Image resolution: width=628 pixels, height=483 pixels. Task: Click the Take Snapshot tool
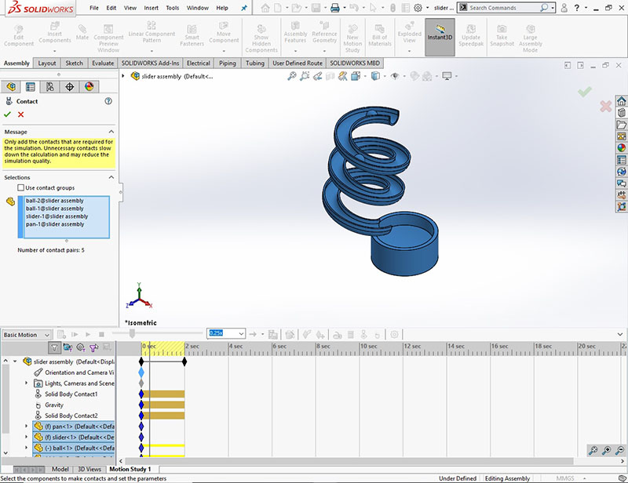tap(502, 35)
